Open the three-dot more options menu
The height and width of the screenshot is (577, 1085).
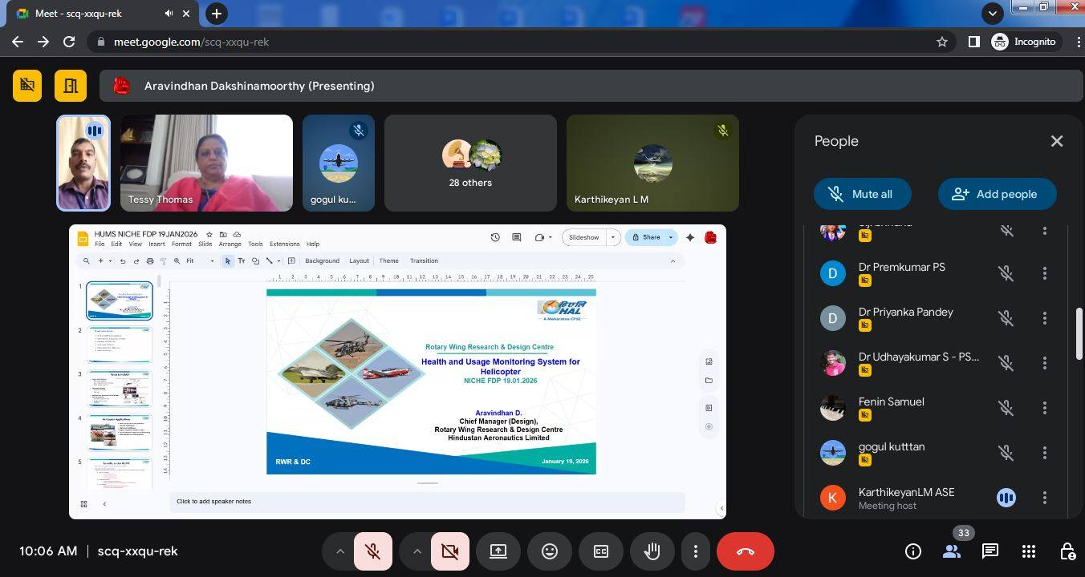point(696,551)
